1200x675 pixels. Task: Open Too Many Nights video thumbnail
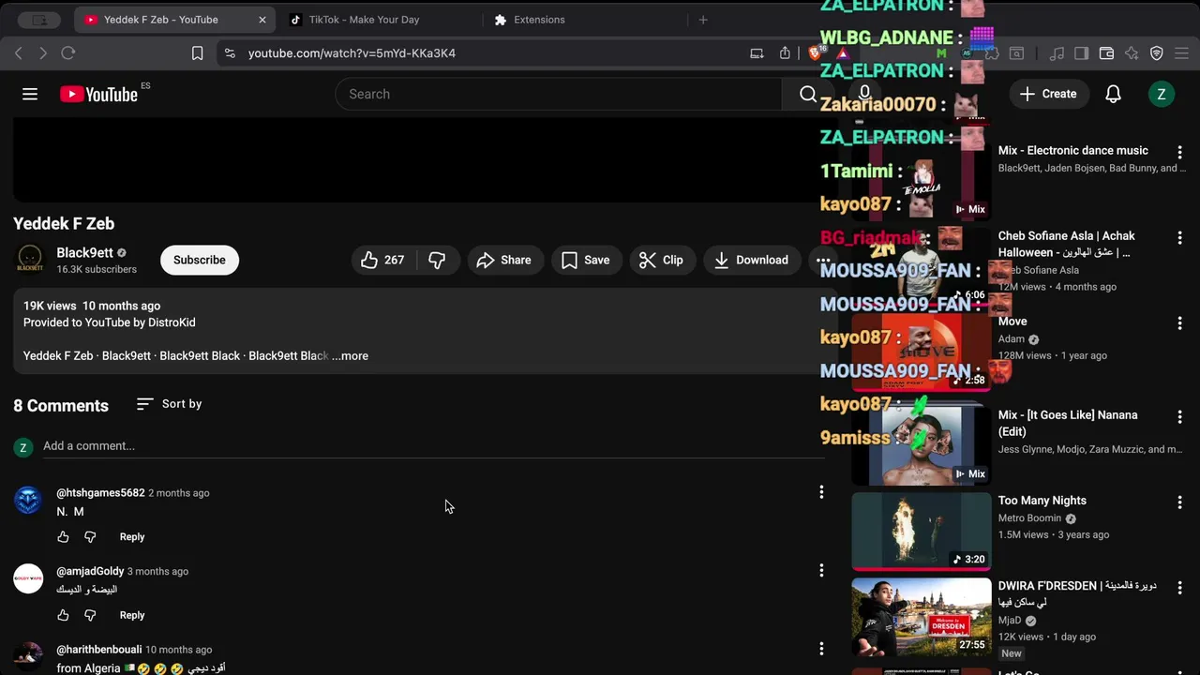click(921, 532)
